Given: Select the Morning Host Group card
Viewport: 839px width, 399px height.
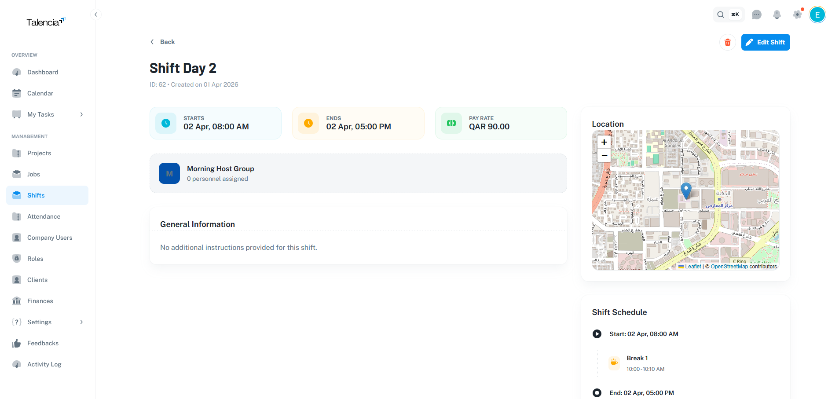Looking at the screenshot, I should pyautogui.click(x=358, y=173).
